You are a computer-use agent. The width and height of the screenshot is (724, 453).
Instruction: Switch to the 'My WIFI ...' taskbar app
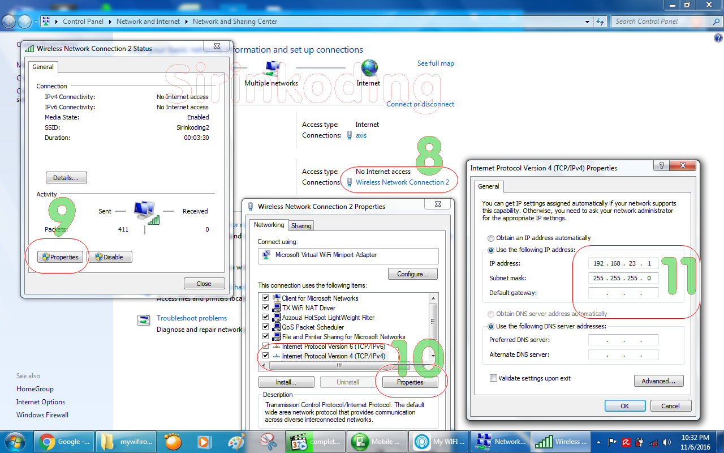[439, 442]
